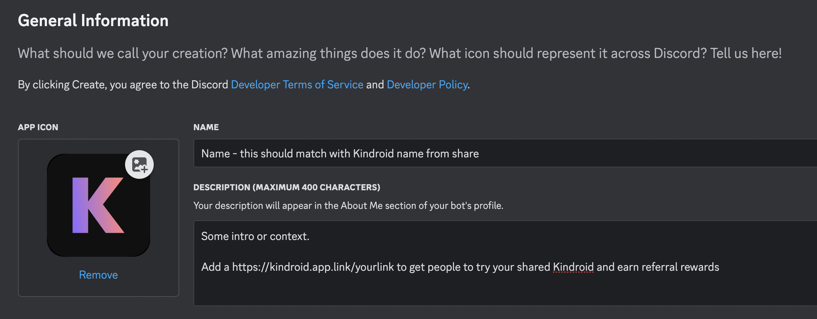Place cursor after 'referral rewards' in description
817x319 pixels.
pos(720,267)
